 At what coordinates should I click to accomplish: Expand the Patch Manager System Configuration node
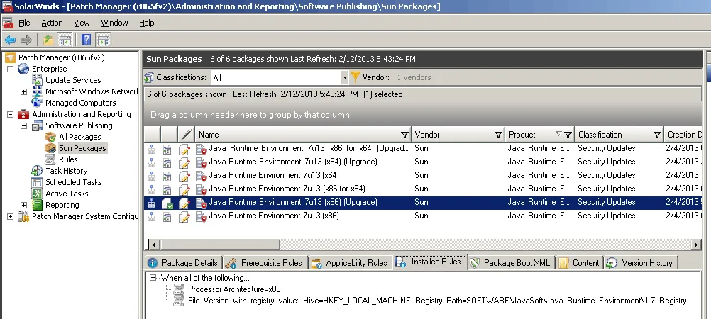tap(10, 216)
